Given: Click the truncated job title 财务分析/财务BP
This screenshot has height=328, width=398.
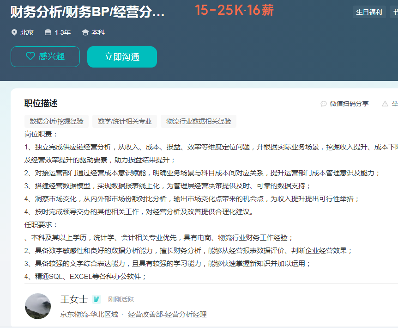Looking at the screenshot, I should tap(88, 12).
